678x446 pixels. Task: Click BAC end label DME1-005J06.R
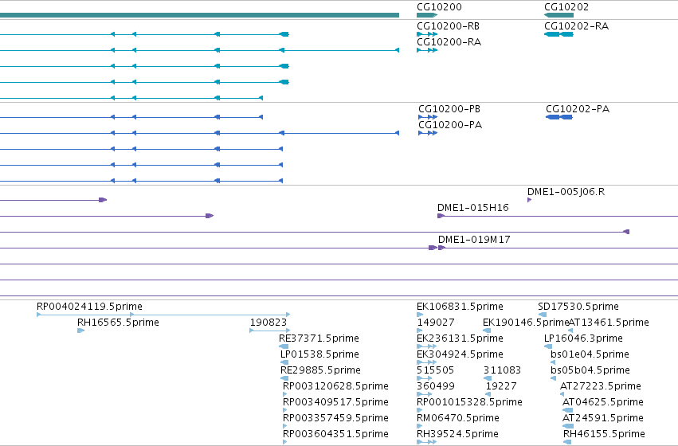pos(566,192)
